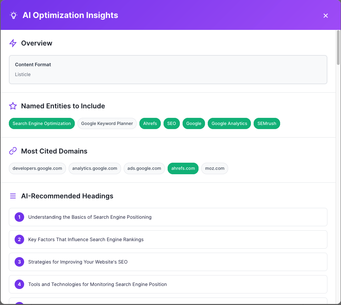The height and width of the screenshot is (305, 341).
Task: Click the Named Entities to Include heading
Action: 63,106
